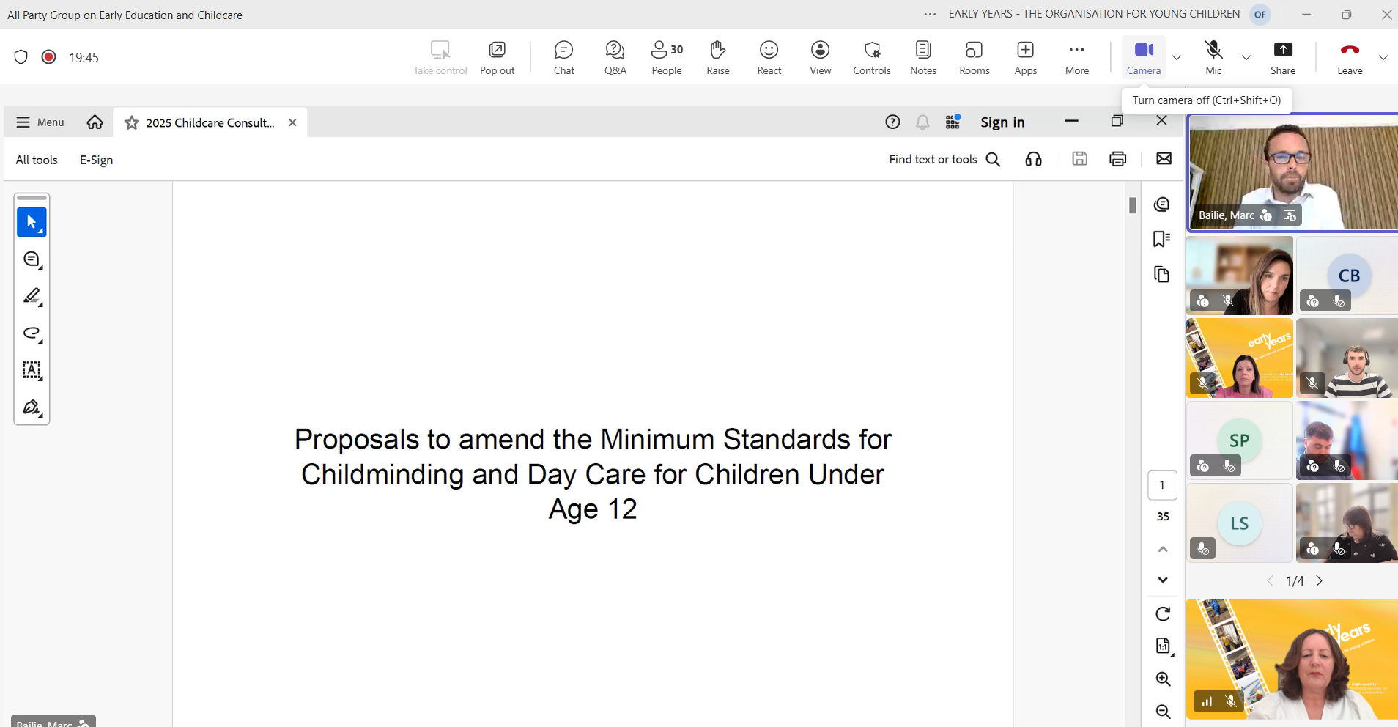Select the Draw freehand tool

pyautogui.click(x=32, y=333)
